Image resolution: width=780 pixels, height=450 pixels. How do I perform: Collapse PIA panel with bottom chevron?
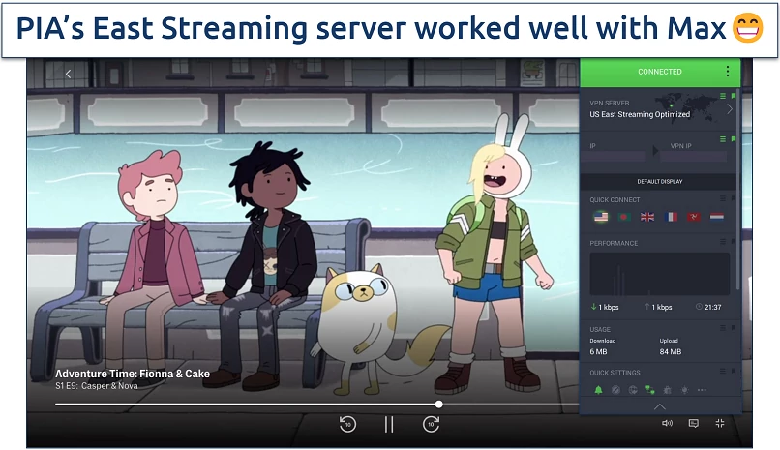click(660, 406)
